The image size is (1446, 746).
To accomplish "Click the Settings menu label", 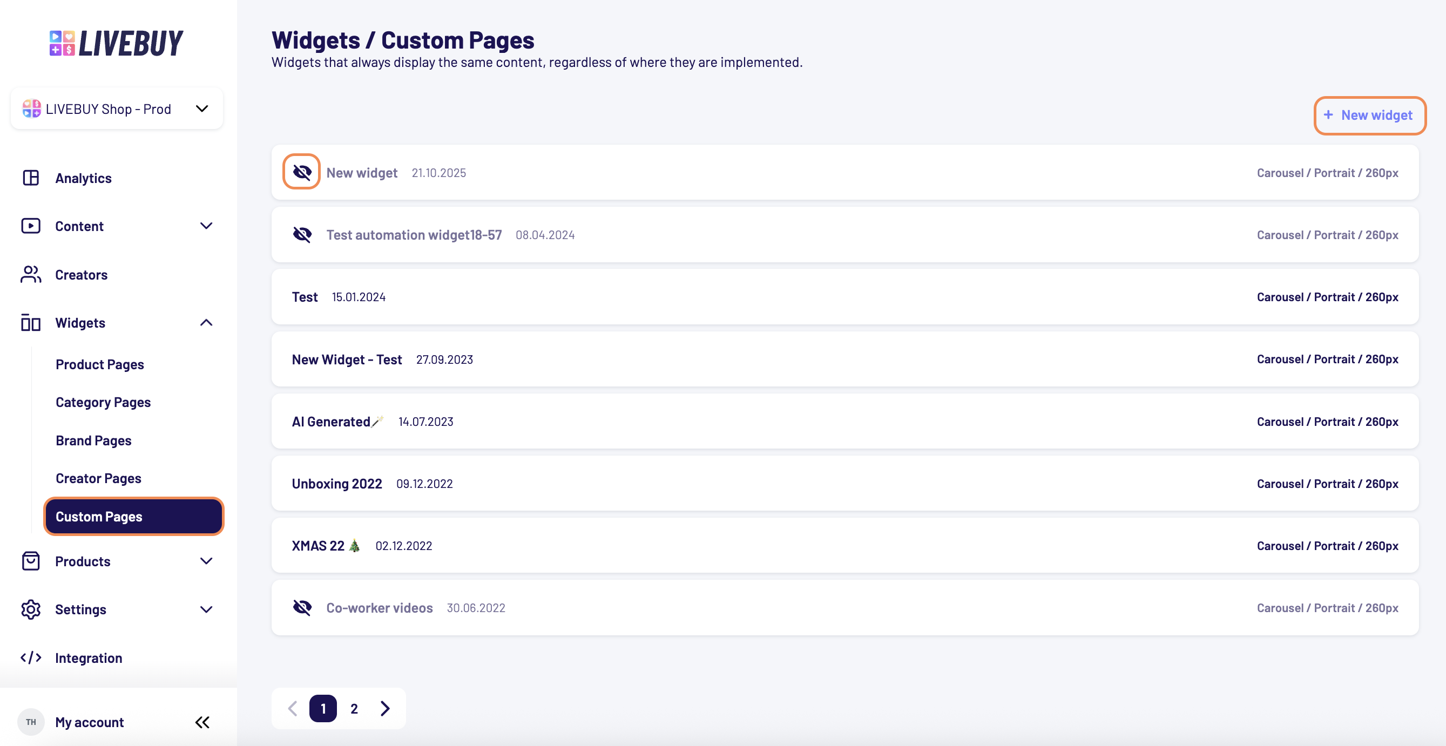I will 80,609.
